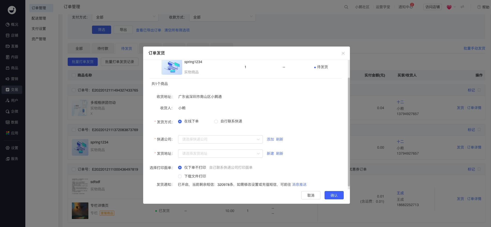Select 下载文件打印 print option
The image size is (491, 227).
(180, 176)
